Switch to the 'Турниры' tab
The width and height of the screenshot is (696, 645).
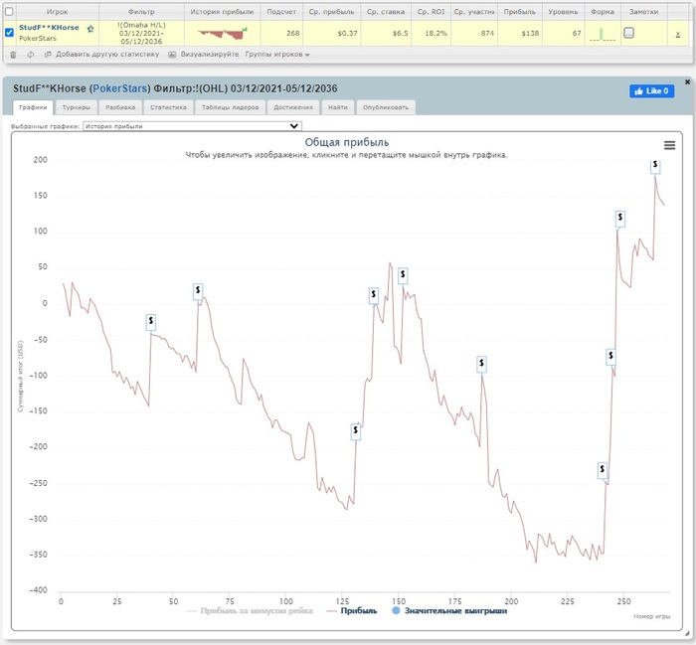77,107
